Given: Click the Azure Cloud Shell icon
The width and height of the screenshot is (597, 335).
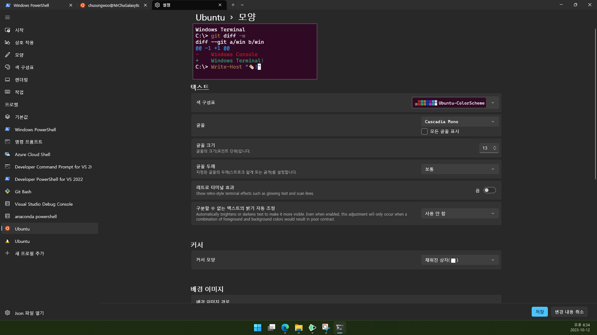Looking at the screenshot, I should point(7,154).
